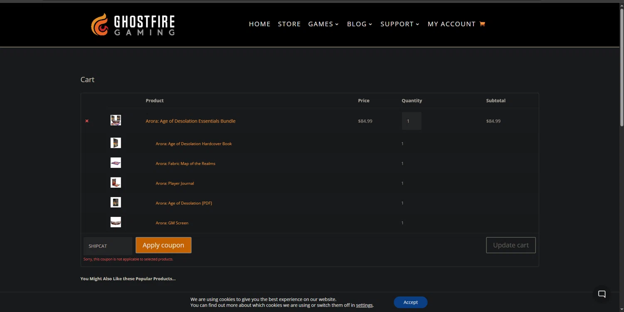The image size is (624, 312).
Task: Click the $84.99 price cell
Action: (x=365, y=121)
